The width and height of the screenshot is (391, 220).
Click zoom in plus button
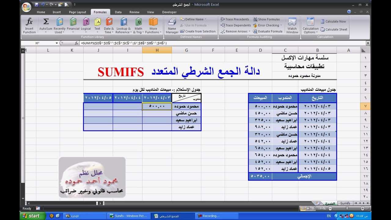point(363,208)
